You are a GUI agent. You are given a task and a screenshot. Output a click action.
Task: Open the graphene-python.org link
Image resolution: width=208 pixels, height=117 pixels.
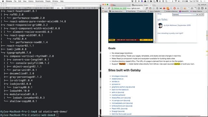120,87
